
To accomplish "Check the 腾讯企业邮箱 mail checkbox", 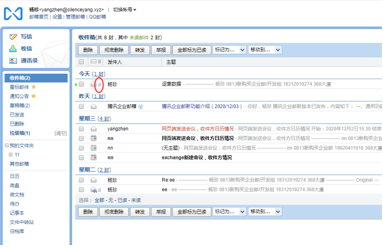I will [x=81, y=106].
